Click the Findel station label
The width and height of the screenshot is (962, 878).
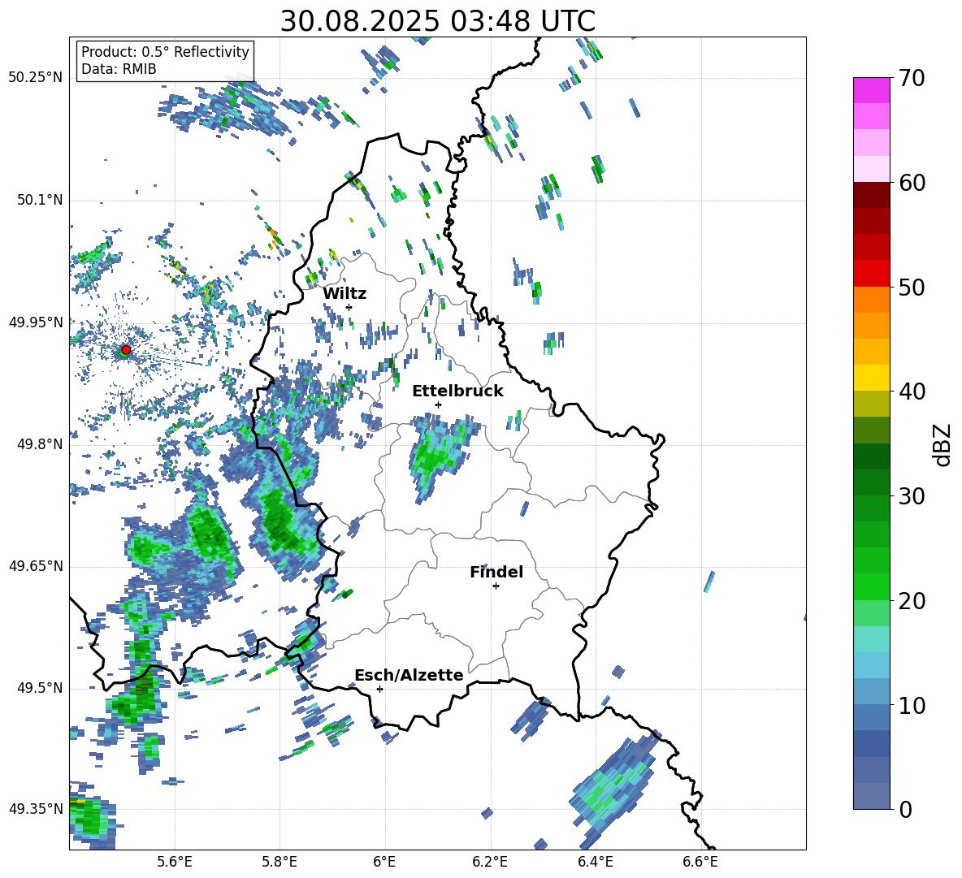click(x=496, y=572)
